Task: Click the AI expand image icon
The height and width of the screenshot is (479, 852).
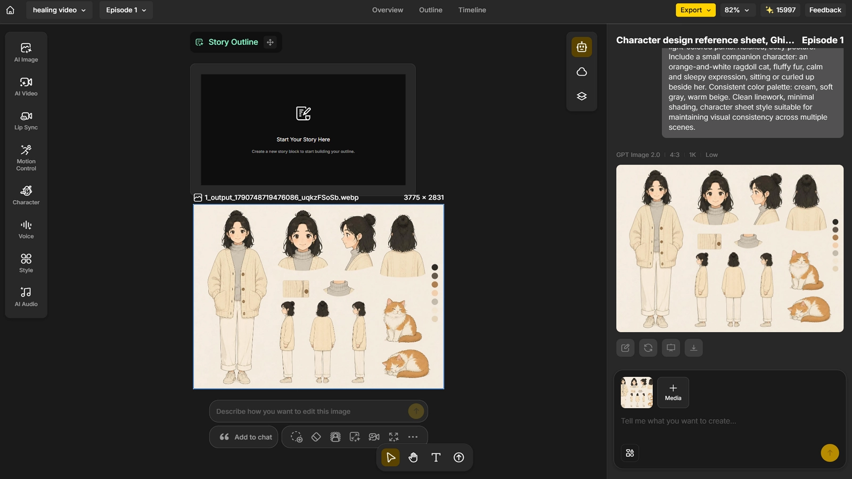Action: click(355, 437)
